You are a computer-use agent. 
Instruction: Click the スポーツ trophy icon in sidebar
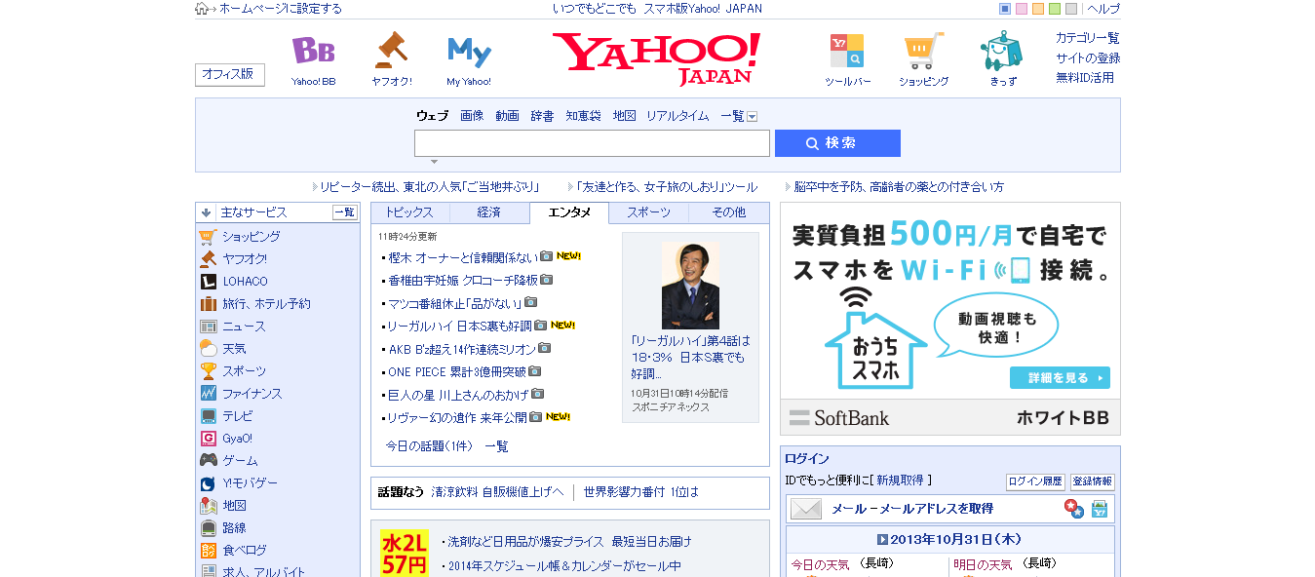click(x=208, y=371)
